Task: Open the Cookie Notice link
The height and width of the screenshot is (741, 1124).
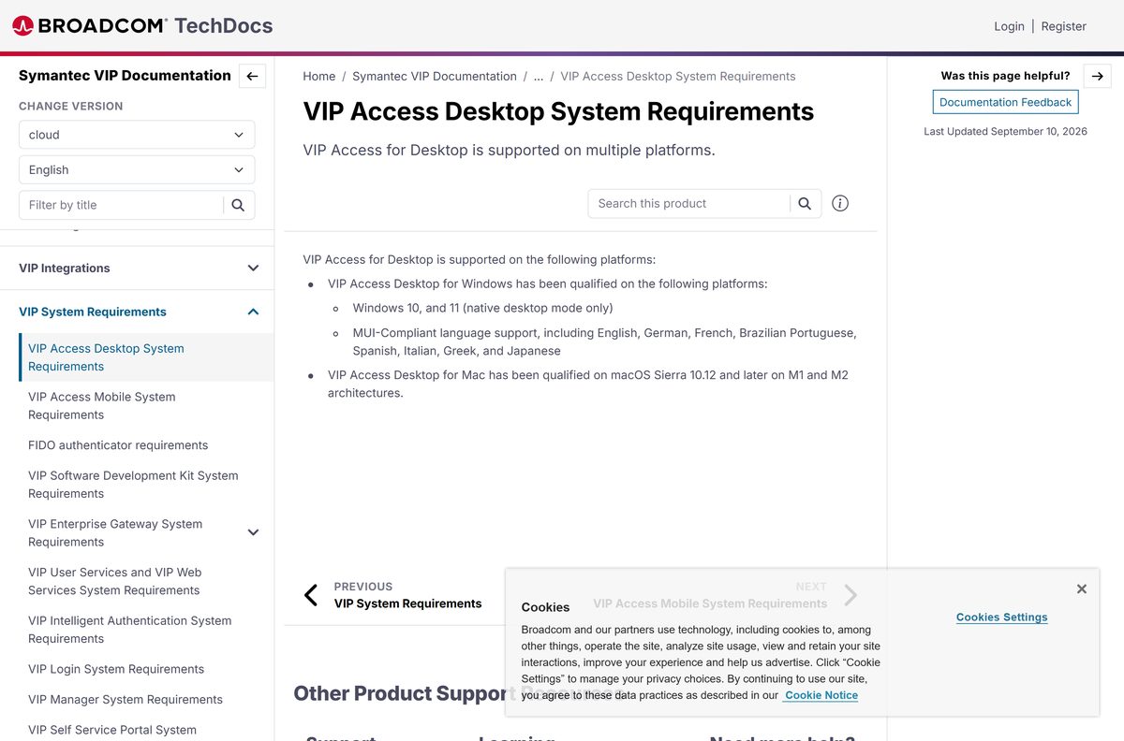Action: (x=821, y=695)
